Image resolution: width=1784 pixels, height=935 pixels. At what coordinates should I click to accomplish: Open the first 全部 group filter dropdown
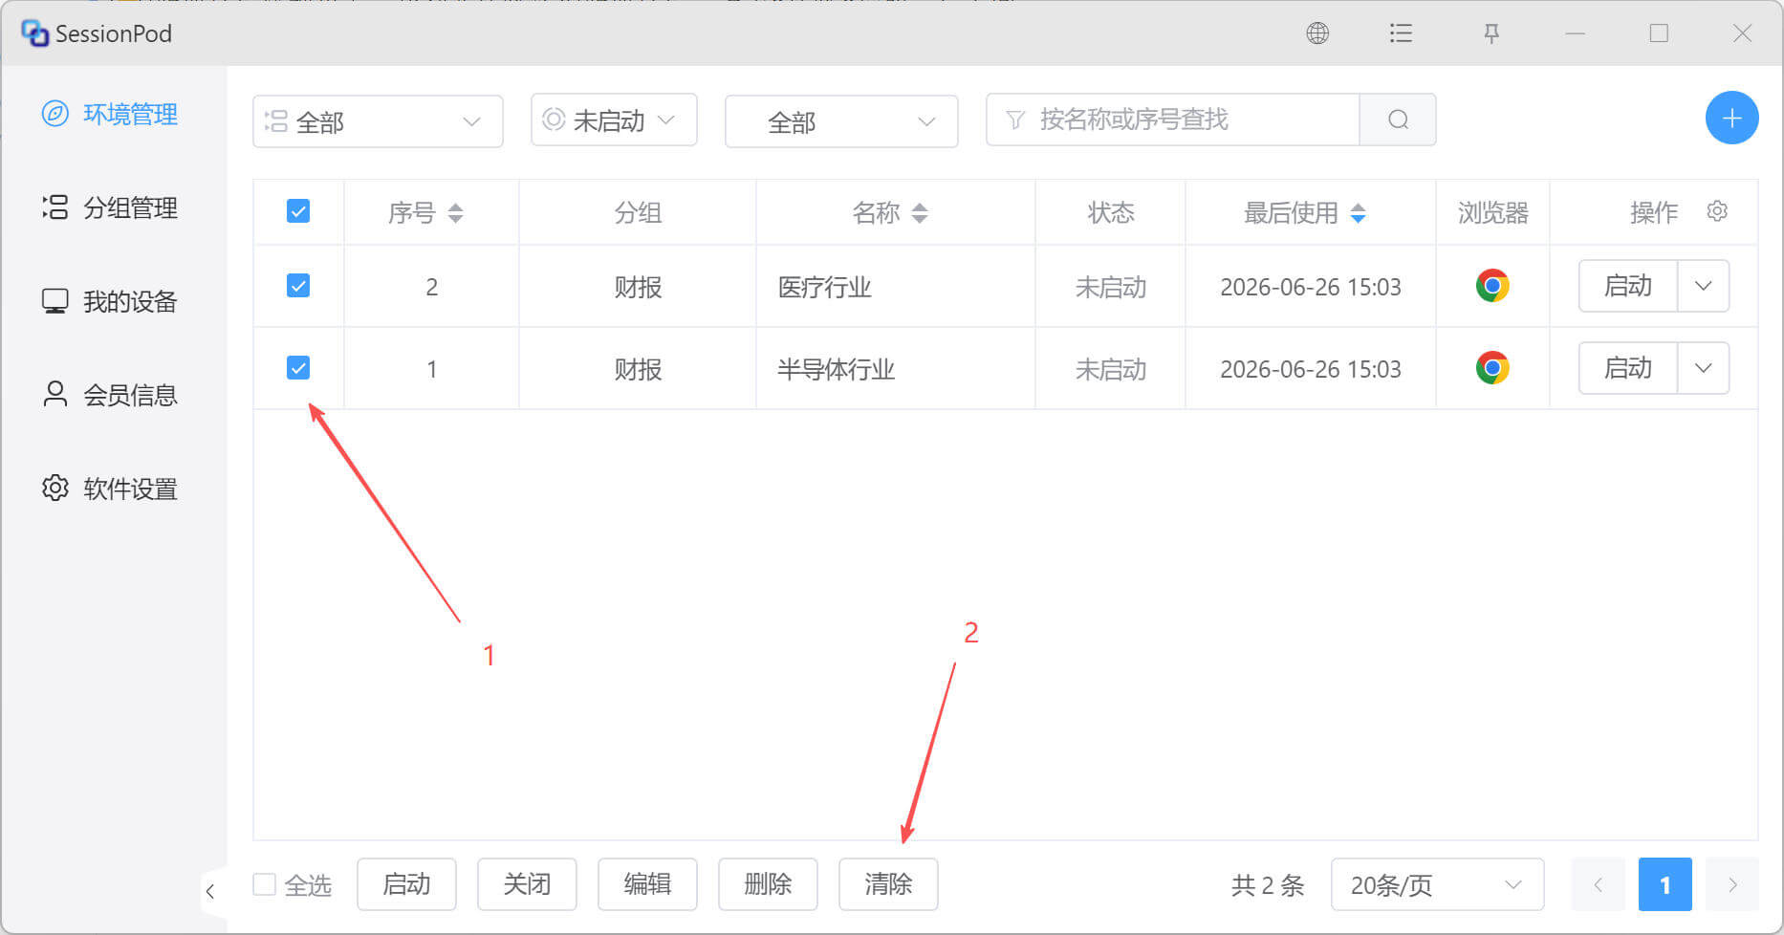pyautogui.click(x=378, y=121)
